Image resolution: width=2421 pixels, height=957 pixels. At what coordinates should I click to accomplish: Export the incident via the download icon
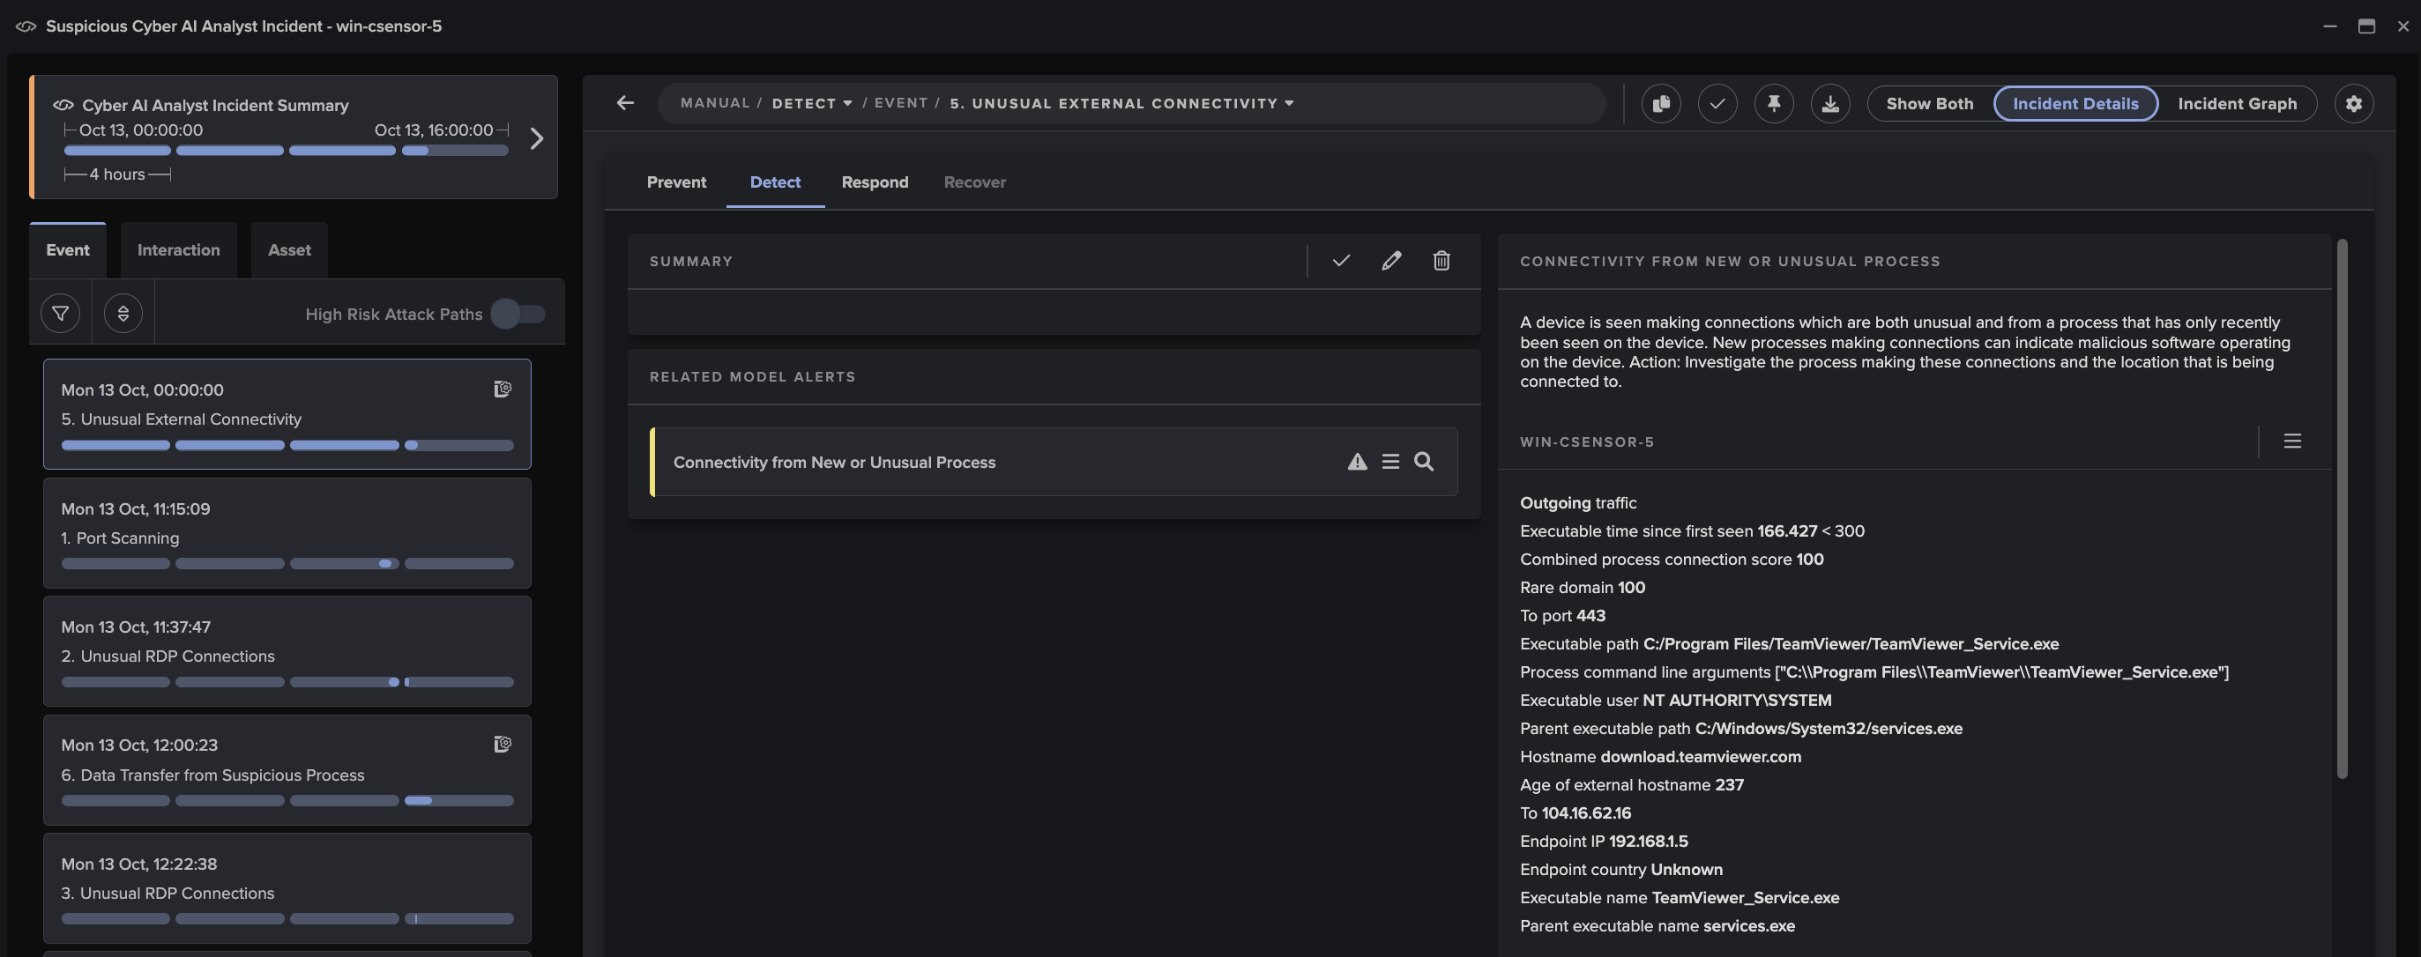[1831, 103]
